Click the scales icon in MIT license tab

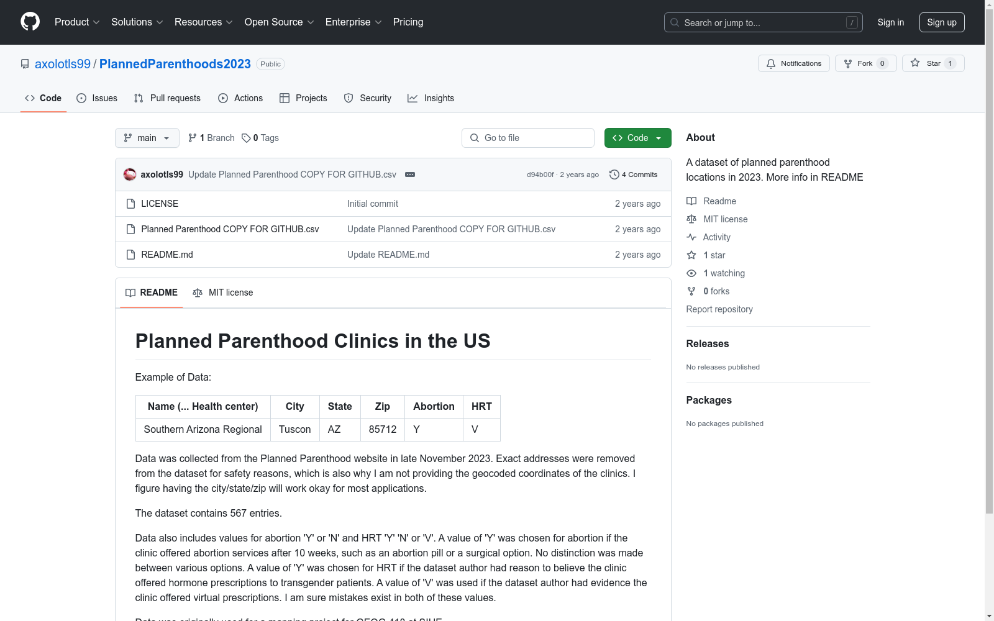point(198,292)
